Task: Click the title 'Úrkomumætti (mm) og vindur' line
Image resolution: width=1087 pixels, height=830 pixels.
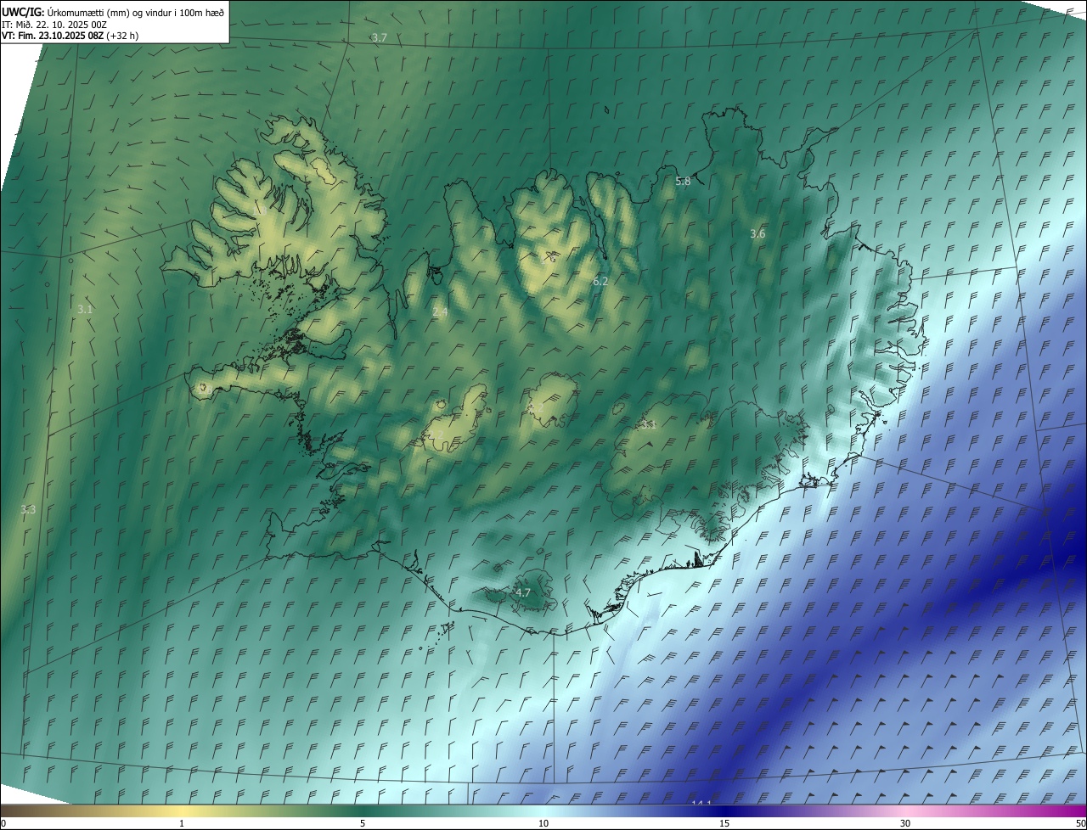Action: pyautogui.click(x=113, y=12)
